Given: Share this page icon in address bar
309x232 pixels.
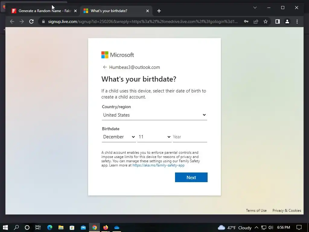Looking at the screenshot, I should (x=256, y=21).
